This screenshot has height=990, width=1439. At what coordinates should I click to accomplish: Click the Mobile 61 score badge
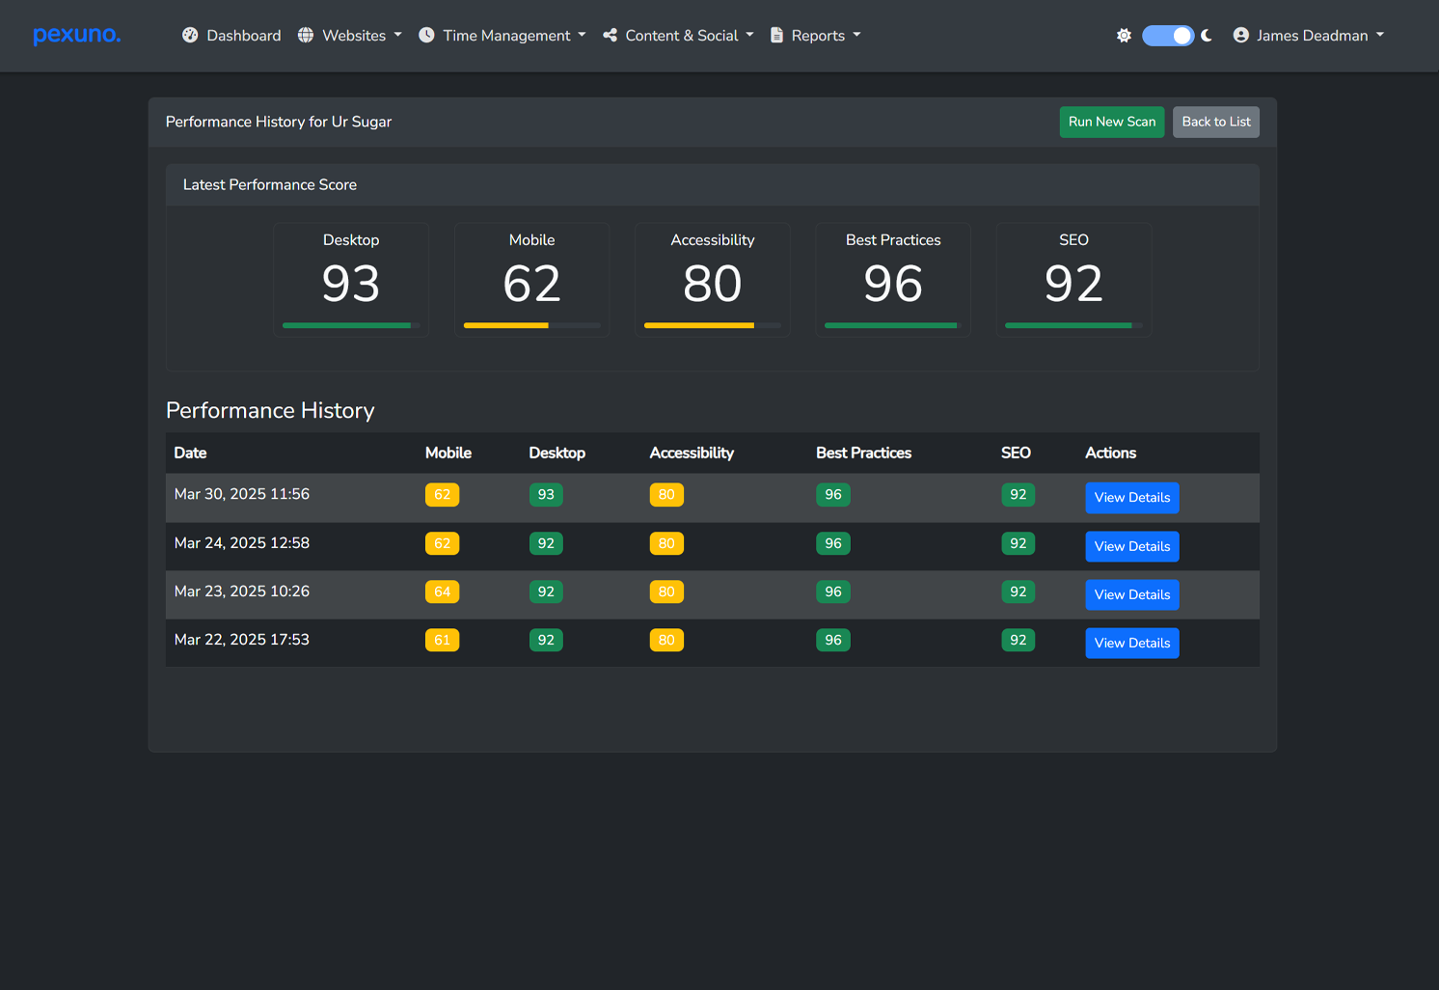443,640
